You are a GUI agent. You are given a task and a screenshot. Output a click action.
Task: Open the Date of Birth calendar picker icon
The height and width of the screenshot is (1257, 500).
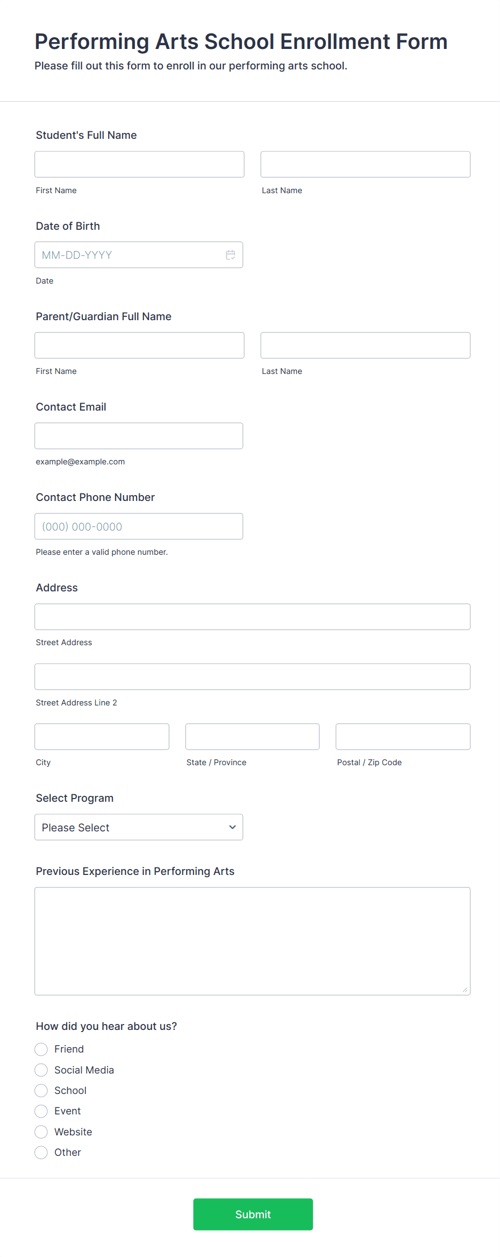click(x=231, y=255)
